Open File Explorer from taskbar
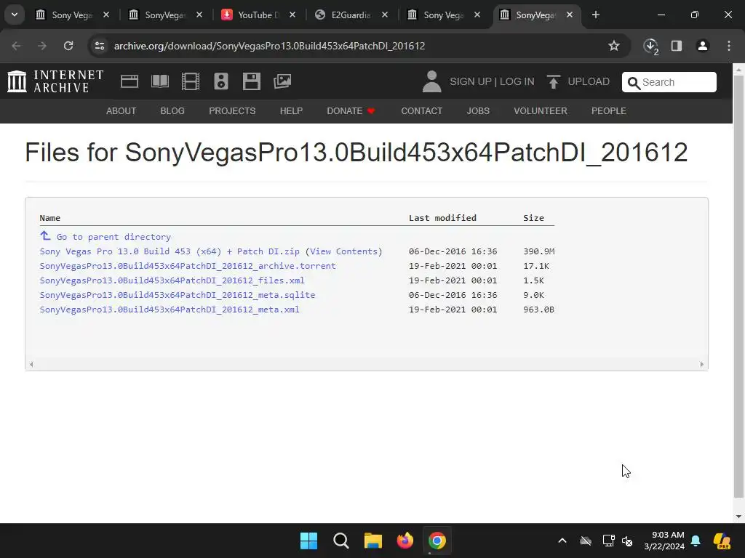Viewport: 745px width, 558px height. [373, 541]
